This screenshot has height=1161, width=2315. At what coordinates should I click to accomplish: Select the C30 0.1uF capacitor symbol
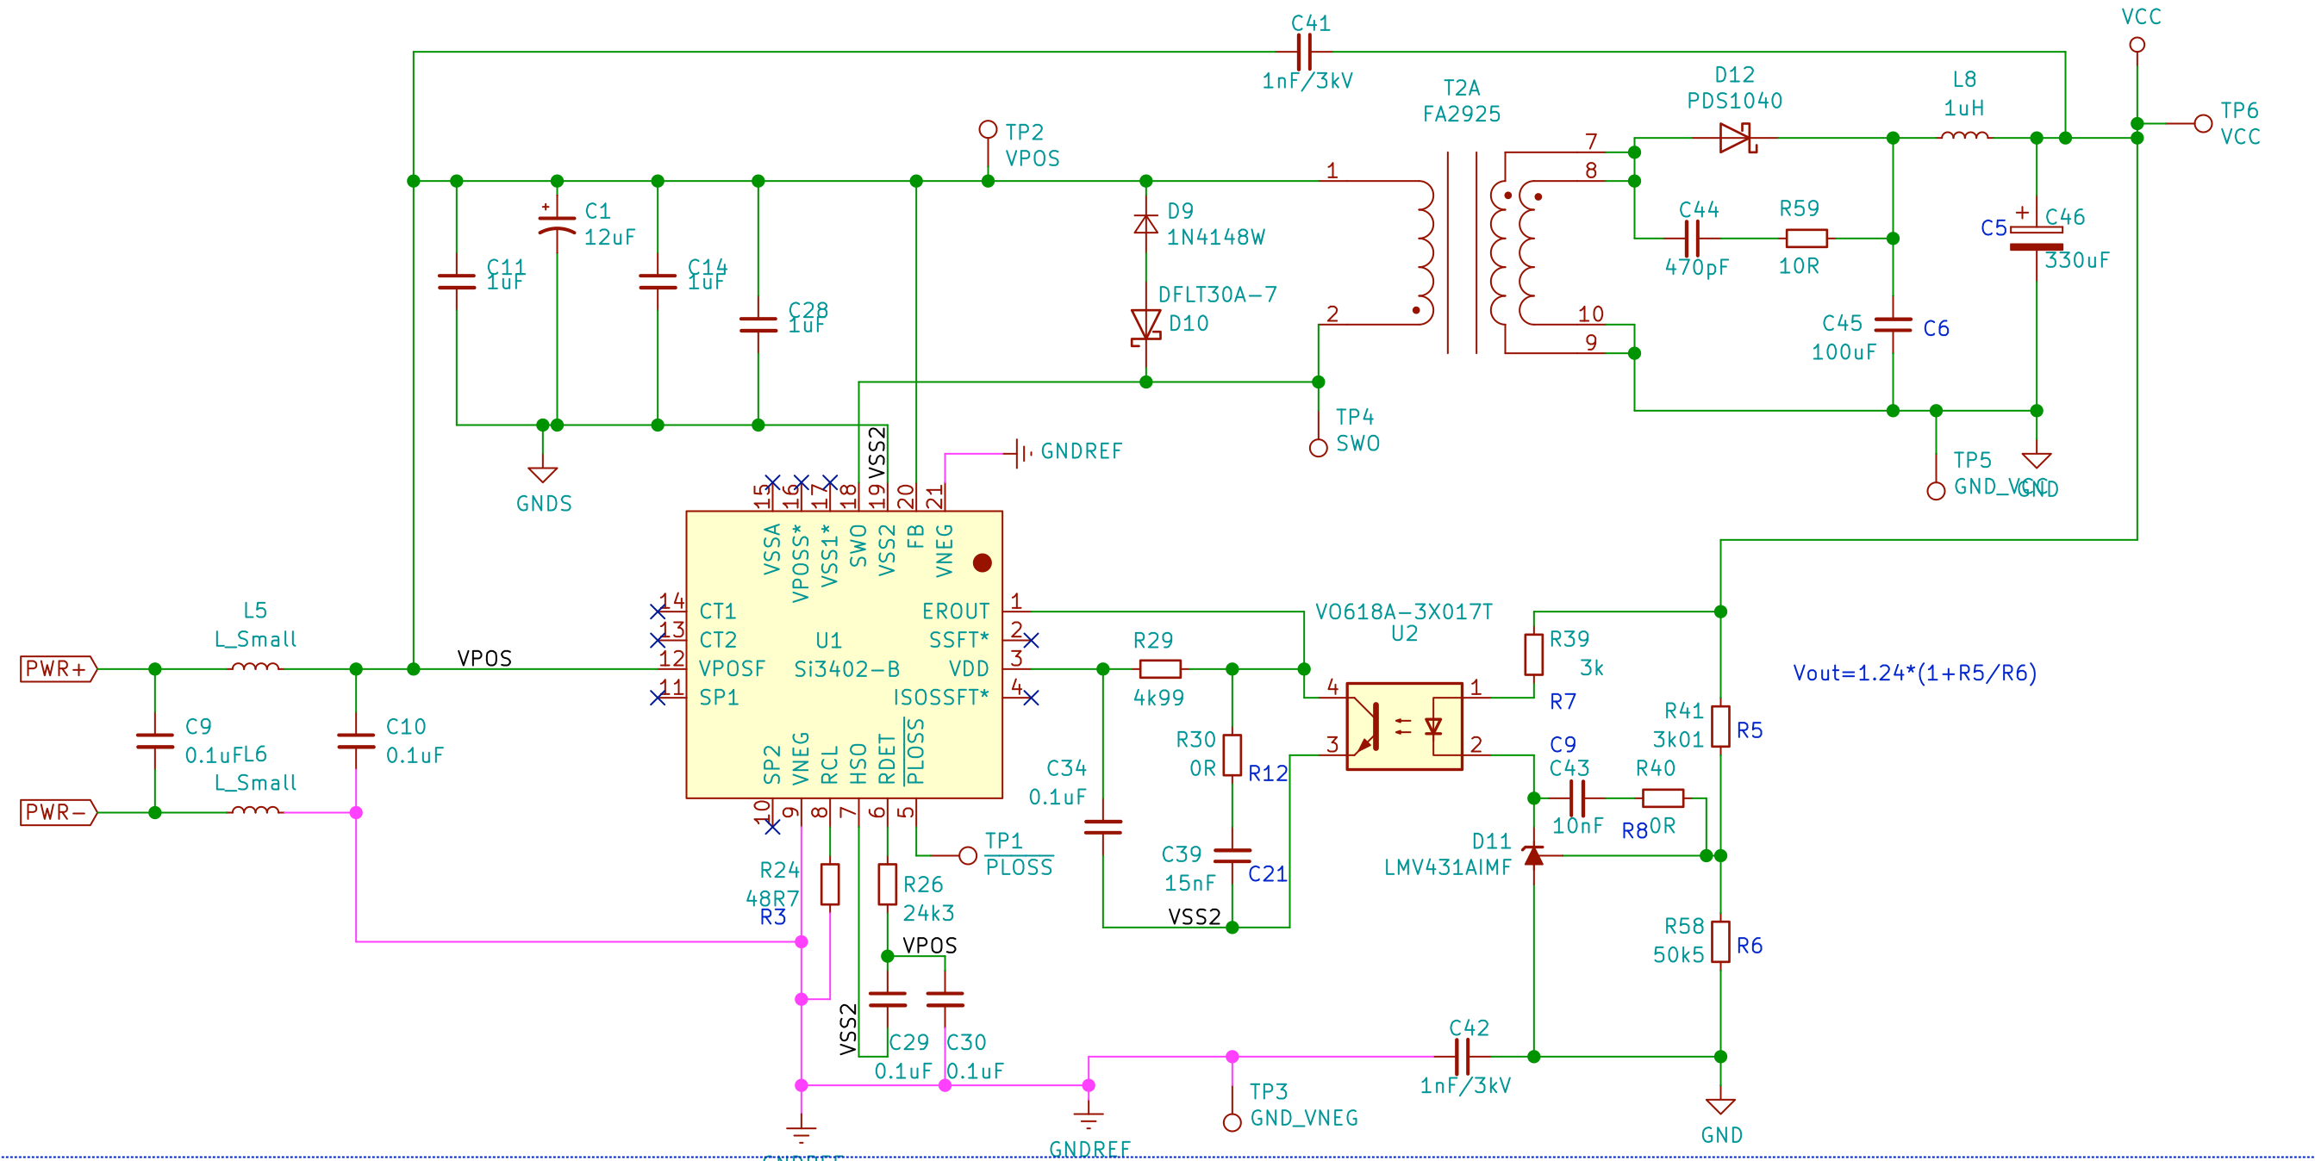tap(945, 999)
